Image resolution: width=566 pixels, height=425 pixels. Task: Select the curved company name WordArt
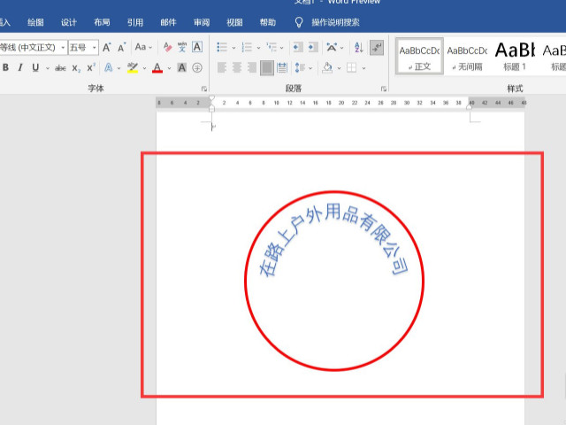pyautogui.click(x=333, y=238)
